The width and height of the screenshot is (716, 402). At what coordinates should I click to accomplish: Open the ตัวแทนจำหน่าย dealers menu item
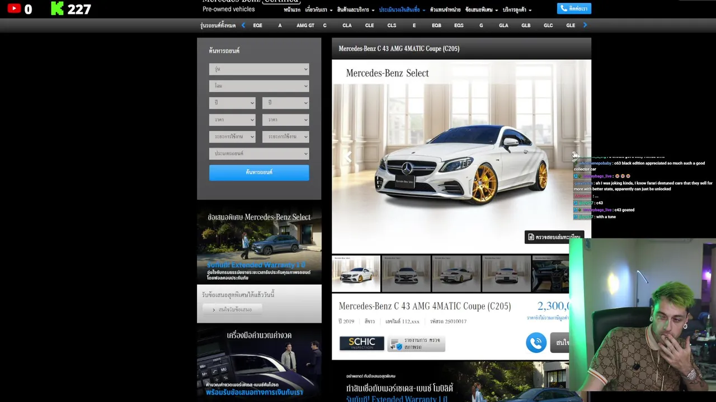click(445, 9)
